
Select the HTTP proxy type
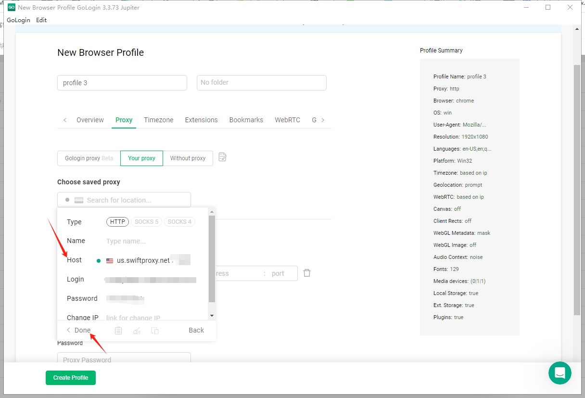[117, 222]
